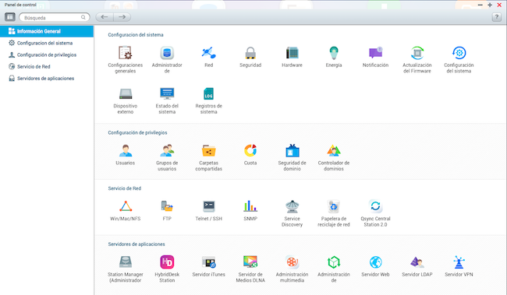
Task: Select Servicio de Red in sidebar
Action: pos(47,66)
